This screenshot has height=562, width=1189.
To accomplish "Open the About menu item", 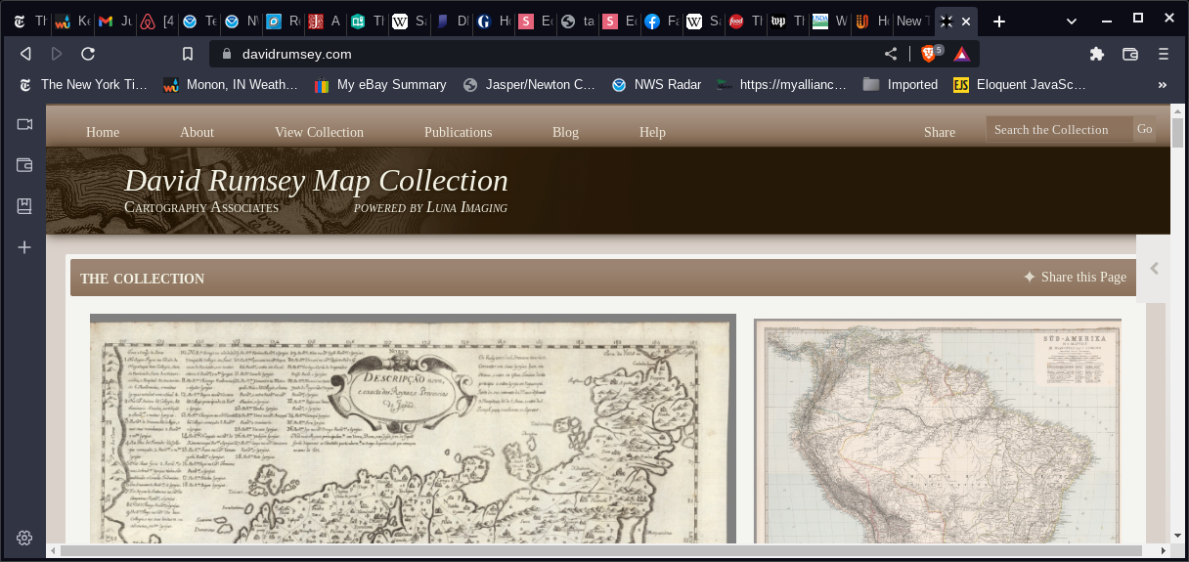I will tap(197, 132).
